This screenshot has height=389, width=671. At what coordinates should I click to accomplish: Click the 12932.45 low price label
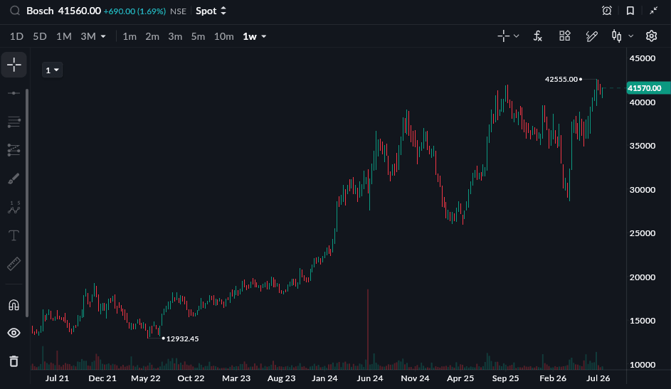click(182, 339)
